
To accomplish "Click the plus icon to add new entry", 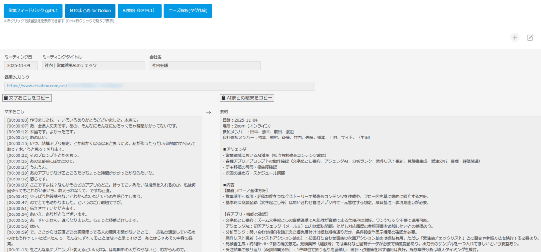I will [515, 37].
